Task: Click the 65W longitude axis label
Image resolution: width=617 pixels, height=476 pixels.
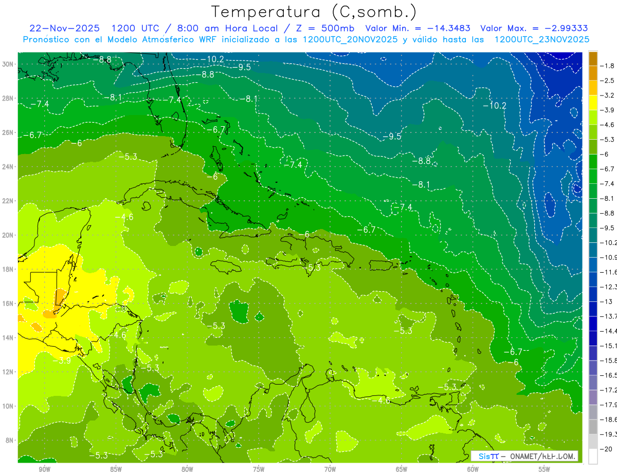Action: pos(402,469)
